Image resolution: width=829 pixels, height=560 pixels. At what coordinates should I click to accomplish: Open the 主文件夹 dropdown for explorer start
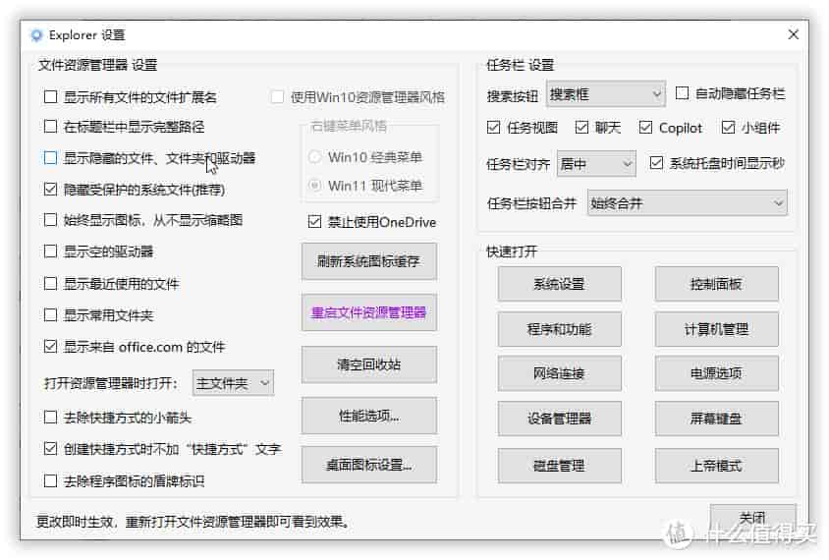pos(233,382)
